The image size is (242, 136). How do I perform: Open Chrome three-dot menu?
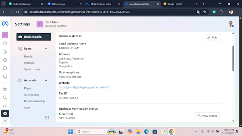(238, 12)
